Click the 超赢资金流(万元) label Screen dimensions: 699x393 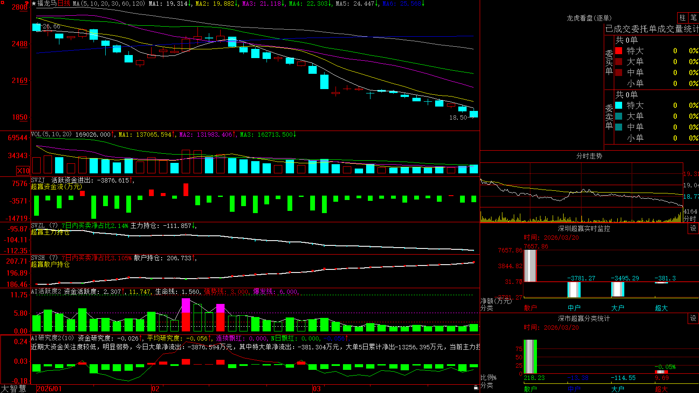tap(56, 186)
